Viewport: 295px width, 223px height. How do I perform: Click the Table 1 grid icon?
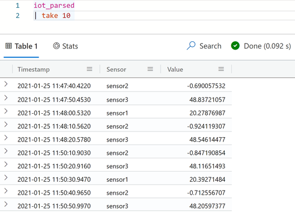point(8,46)
